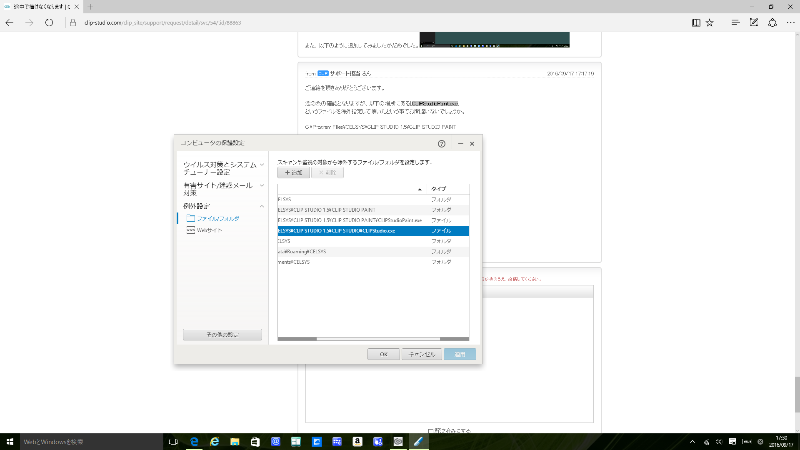Click Make a Web Note icon
800x450 pixels.
point(754,22)
